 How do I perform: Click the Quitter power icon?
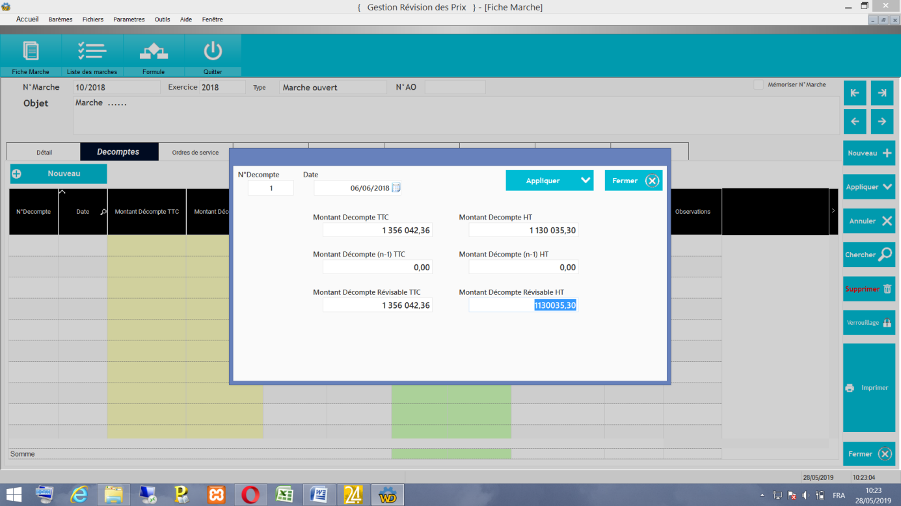213,51
